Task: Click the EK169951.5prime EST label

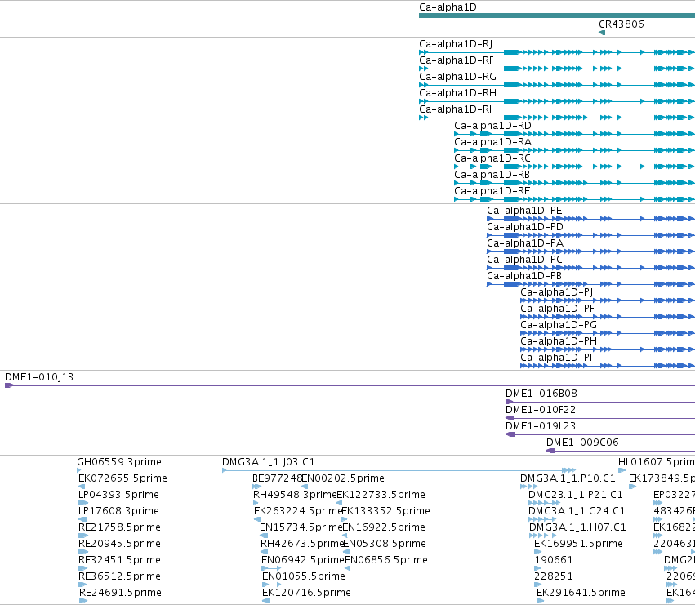Action: pos(578,545)
